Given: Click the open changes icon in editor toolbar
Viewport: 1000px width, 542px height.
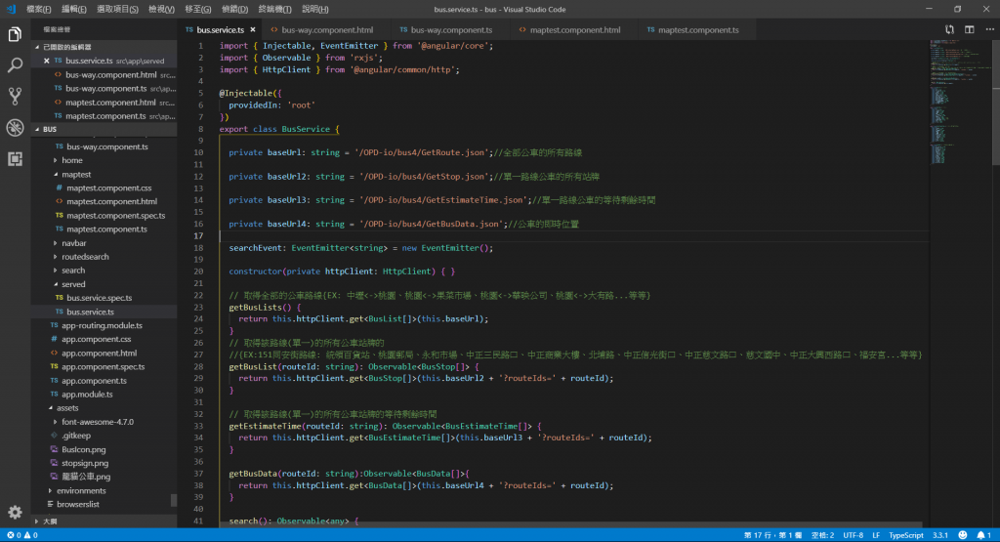Looking at the screenshot, I should (949, 29).
